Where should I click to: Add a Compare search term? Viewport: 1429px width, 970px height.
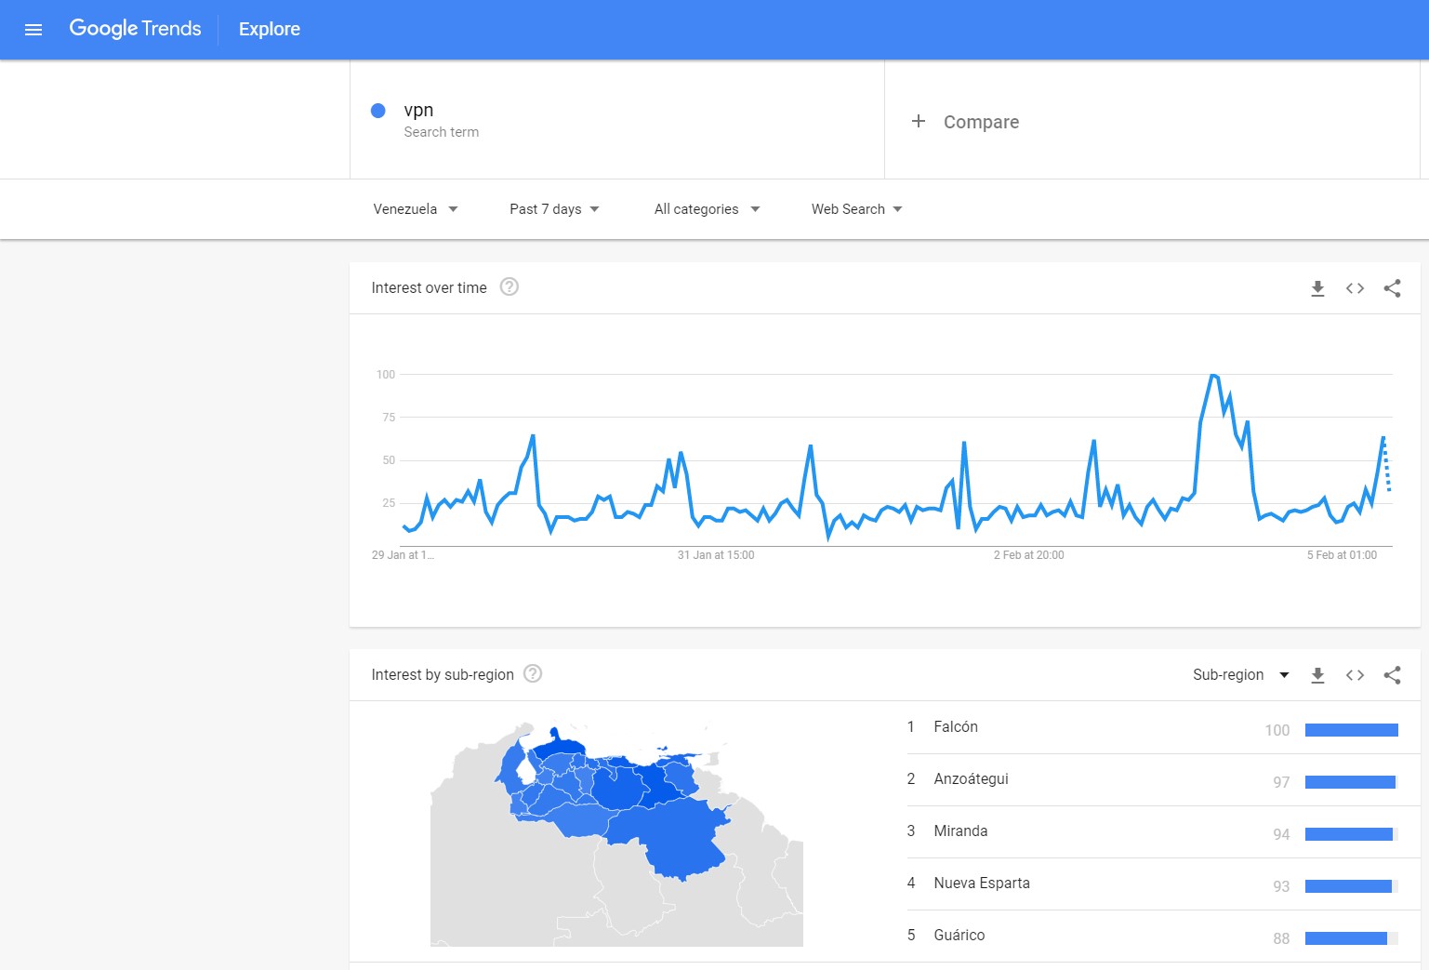[x=1152, y=120]
